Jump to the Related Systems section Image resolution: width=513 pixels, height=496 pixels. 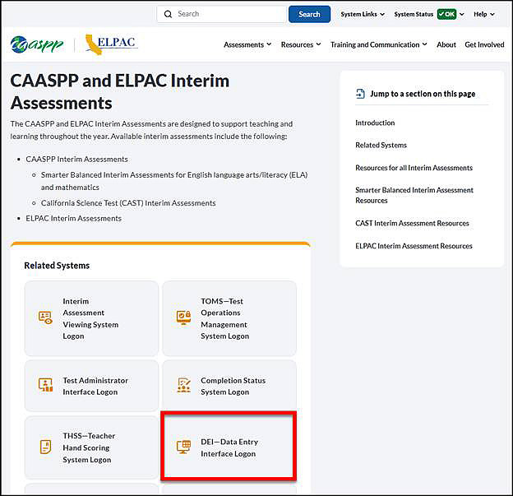[x=381, y=145]
